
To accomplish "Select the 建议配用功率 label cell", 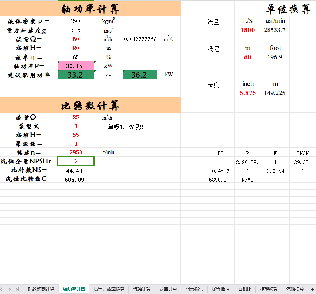I will coord(29,75).
